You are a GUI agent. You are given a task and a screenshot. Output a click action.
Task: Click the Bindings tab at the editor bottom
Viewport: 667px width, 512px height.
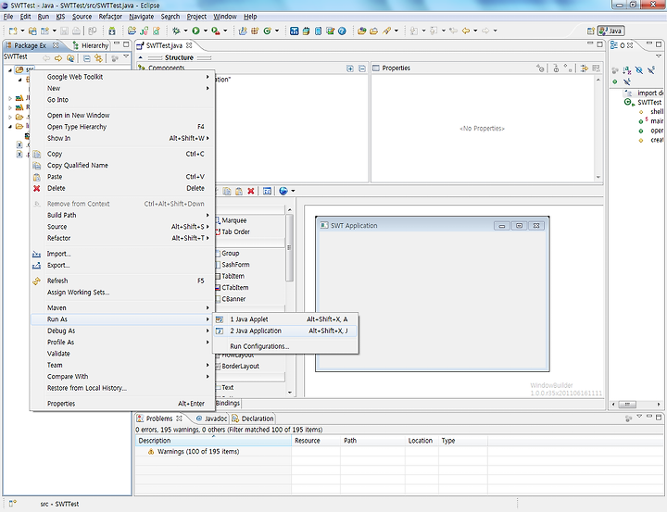228,403
